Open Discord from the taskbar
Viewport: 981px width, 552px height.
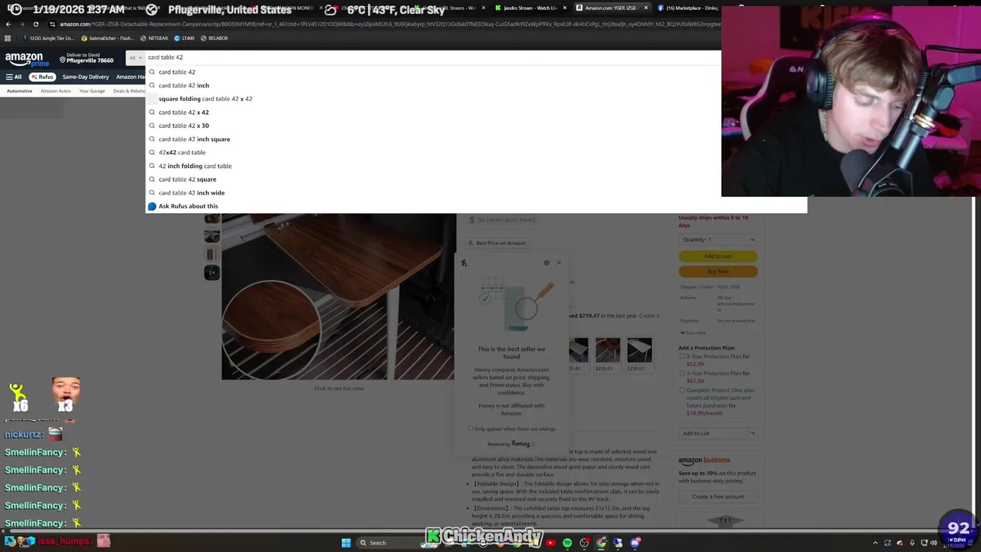(635, 543)
